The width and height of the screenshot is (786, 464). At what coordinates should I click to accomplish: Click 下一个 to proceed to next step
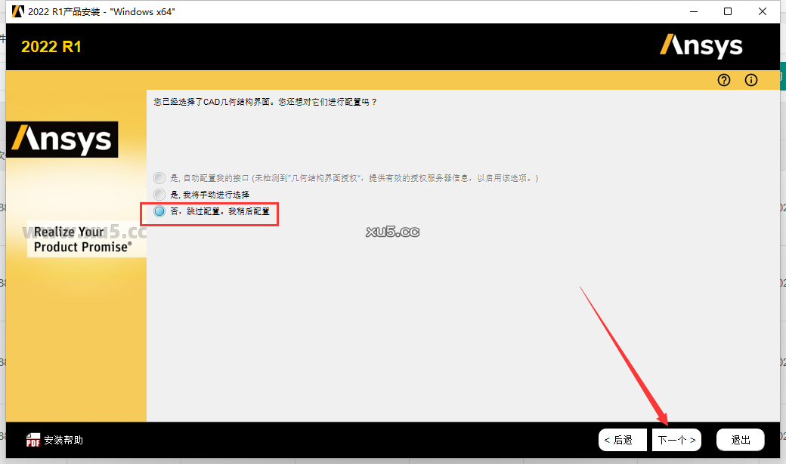point(676,439)
